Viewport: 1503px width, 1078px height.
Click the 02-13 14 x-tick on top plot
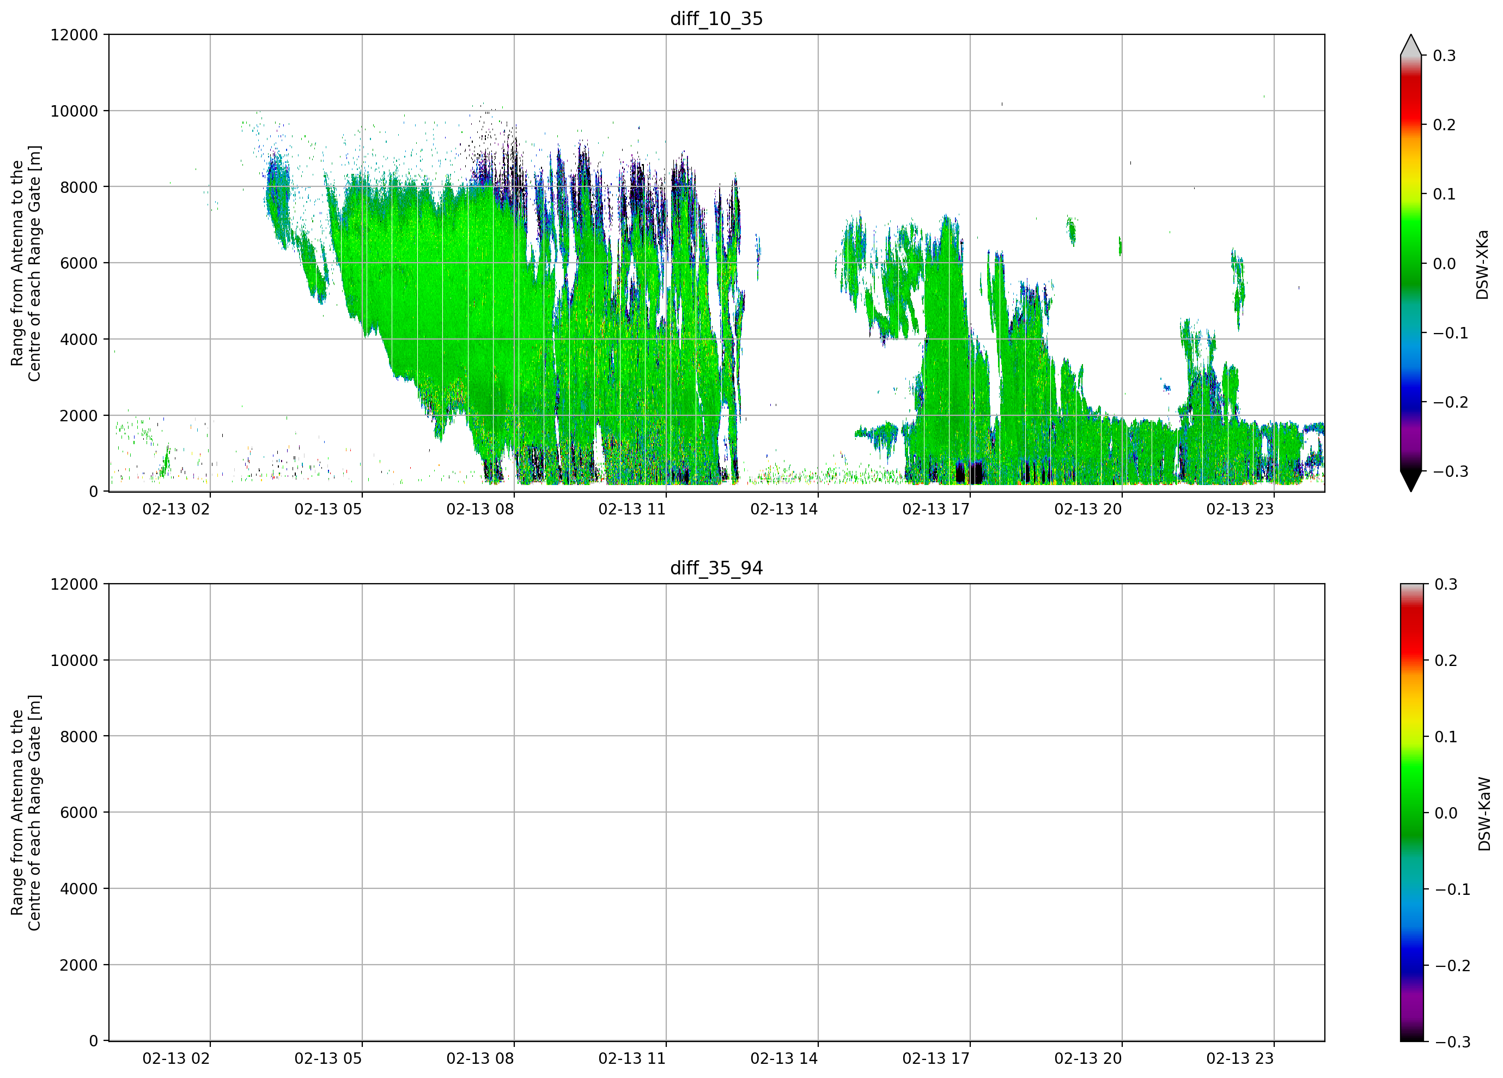point(784,509)
